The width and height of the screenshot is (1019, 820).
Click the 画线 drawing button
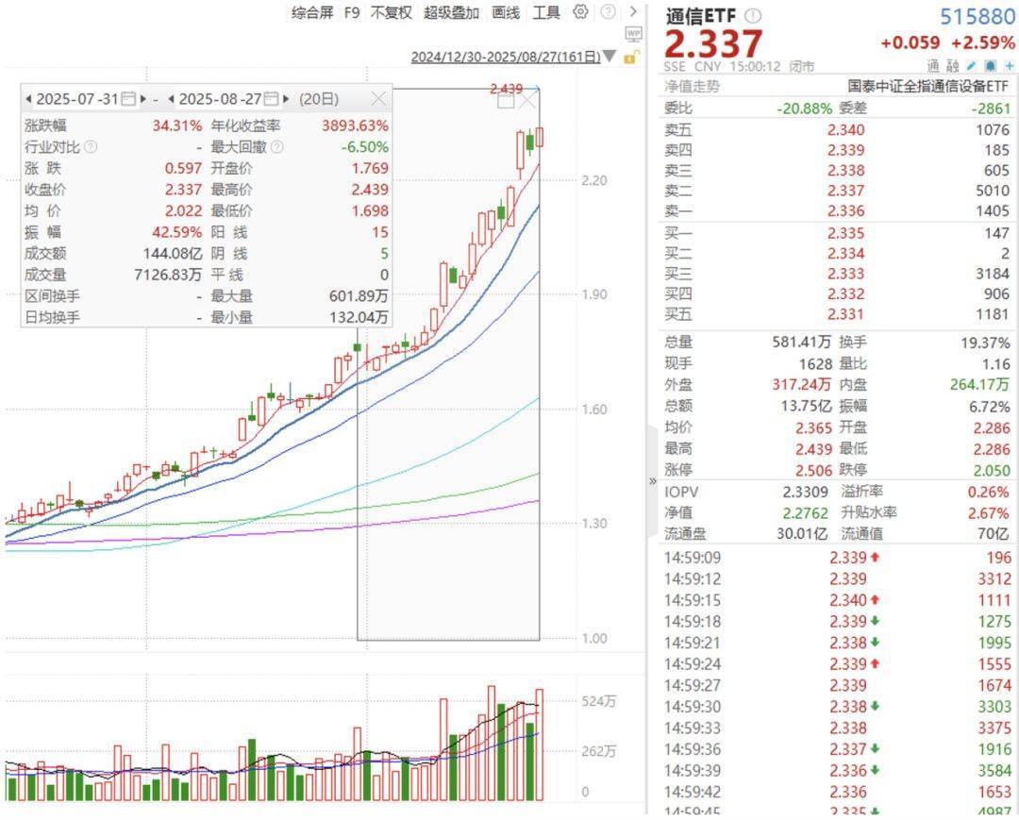506,12
